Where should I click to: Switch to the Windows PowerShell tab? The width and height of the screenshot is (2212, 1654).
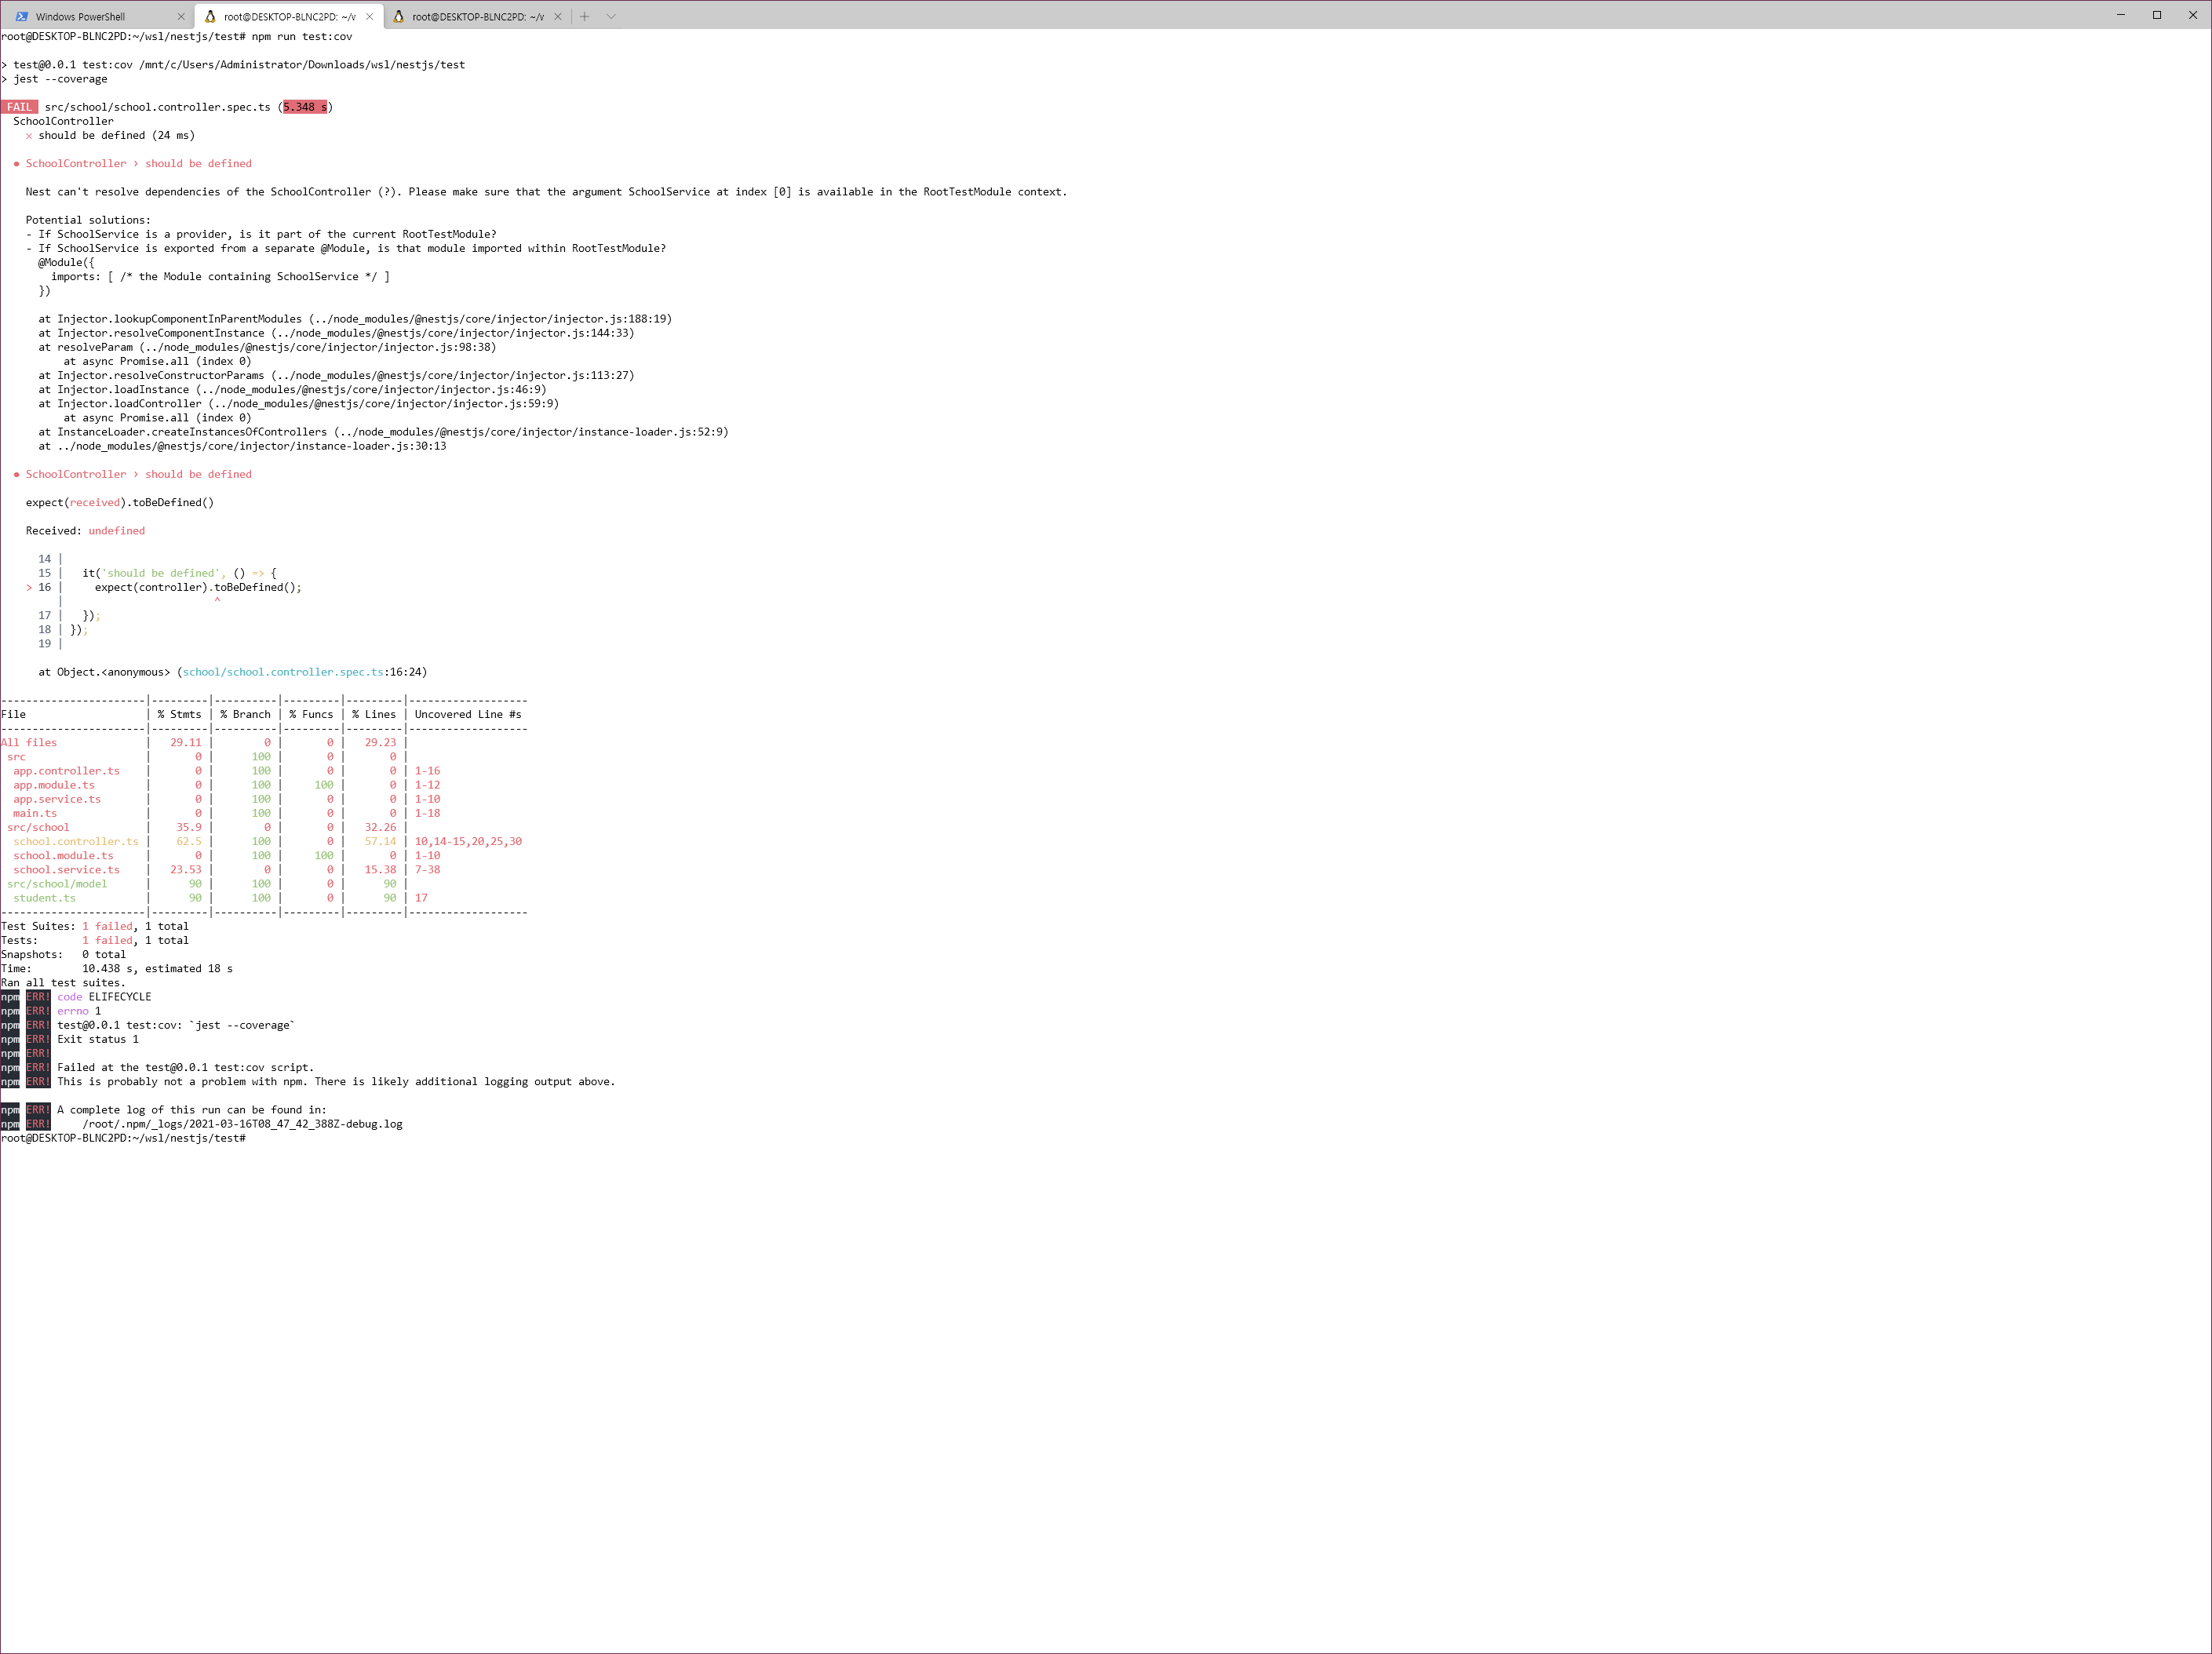(80, 16)
